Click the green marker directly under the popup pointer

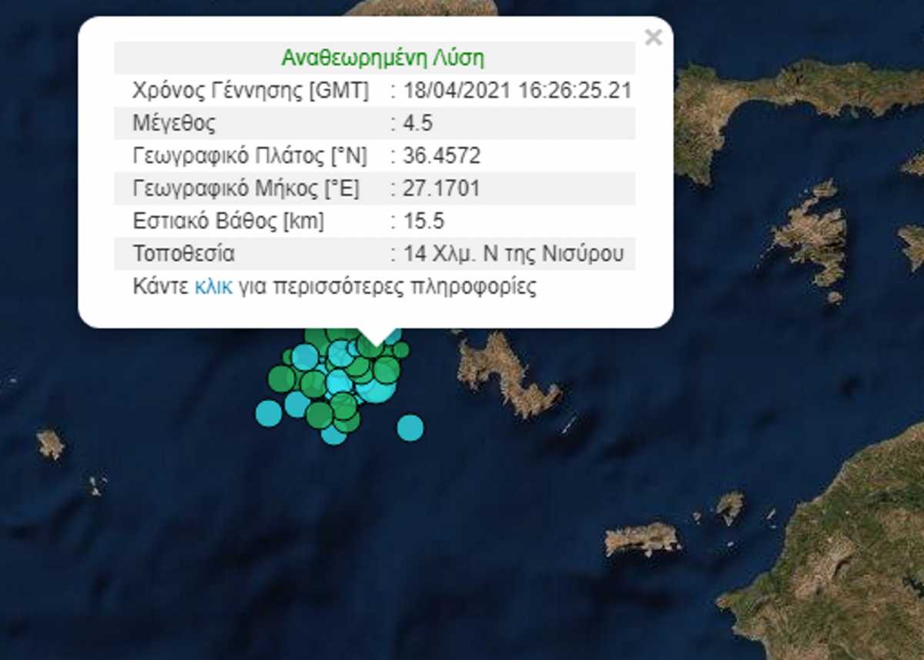click(x=370, y=348)
